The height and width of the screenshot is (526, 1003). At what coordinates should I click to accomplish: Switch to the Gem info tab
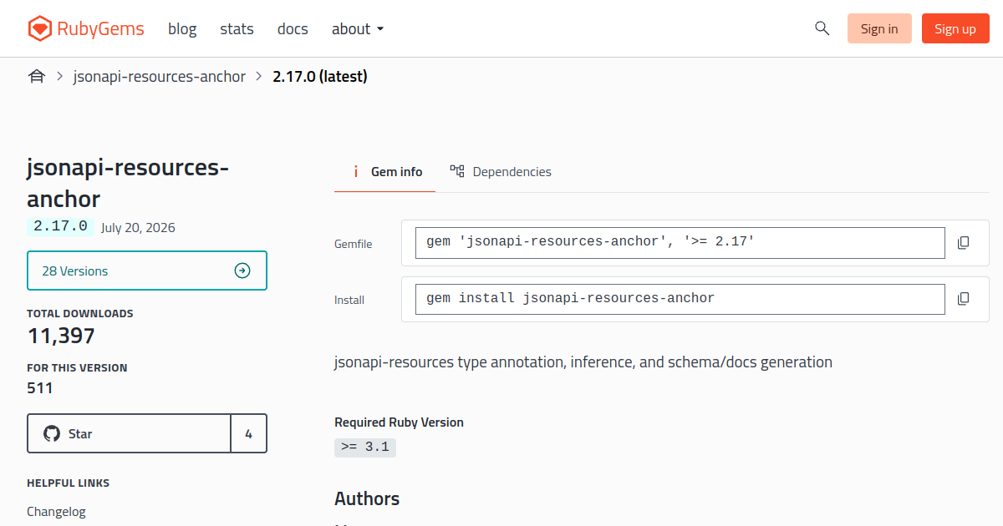[384, 172]
